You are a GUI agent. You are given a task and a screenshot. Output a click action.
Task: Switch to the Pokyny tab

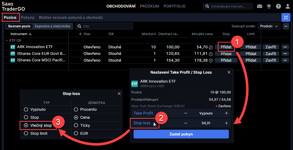click(28, 18)
